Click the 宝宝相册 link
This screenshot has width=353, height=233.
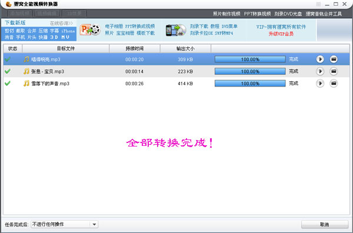(x=125, y=33)
